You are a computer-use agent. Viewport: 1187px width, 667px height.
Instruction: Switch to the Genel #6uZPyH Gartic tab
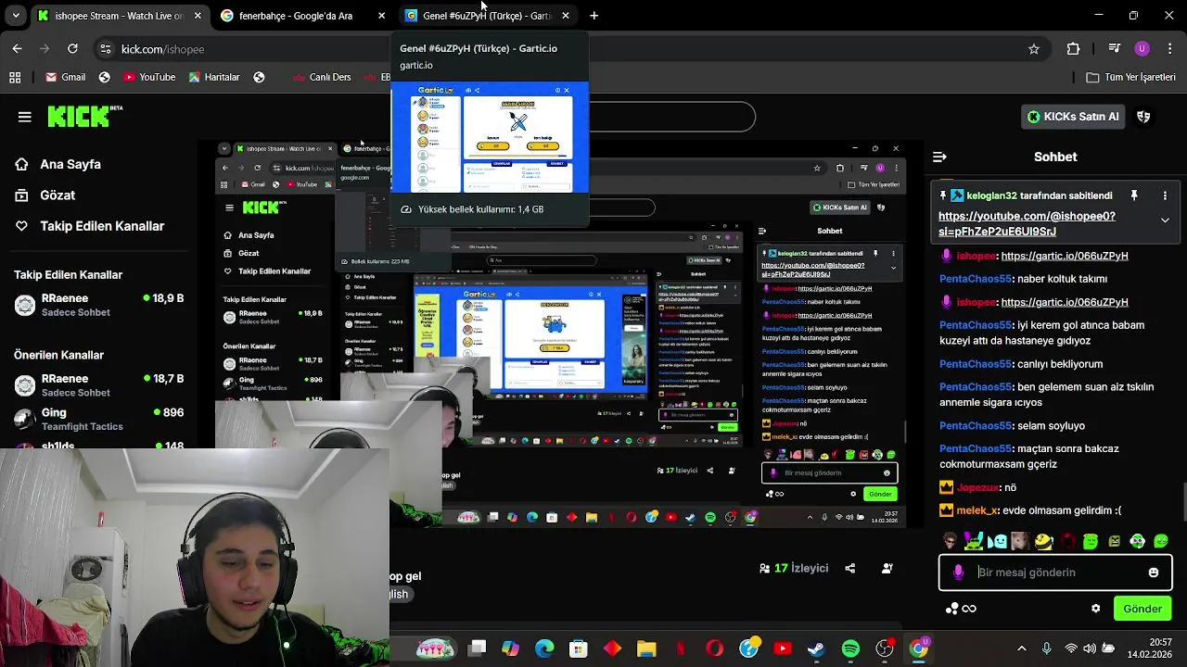[x=487, y=16]
